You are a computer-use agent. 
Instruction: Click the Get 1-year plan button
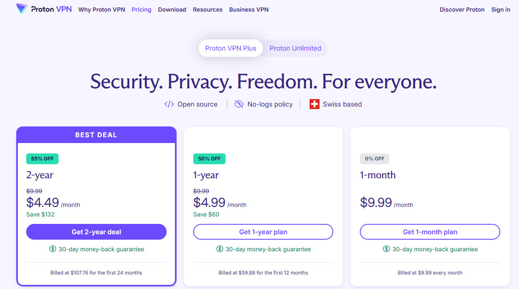pos(263,231)
